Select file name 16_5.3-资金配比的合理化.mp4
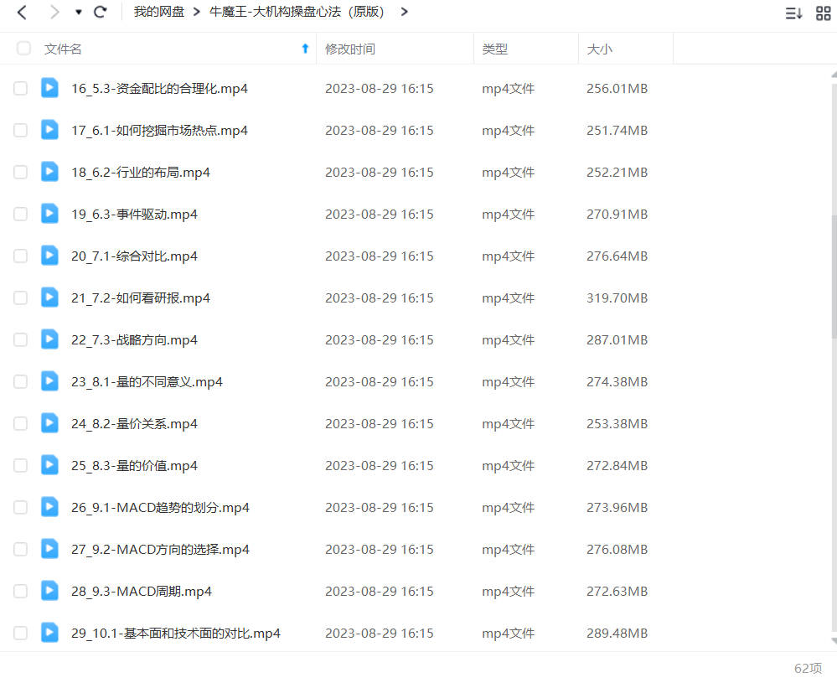 point(159,89)
